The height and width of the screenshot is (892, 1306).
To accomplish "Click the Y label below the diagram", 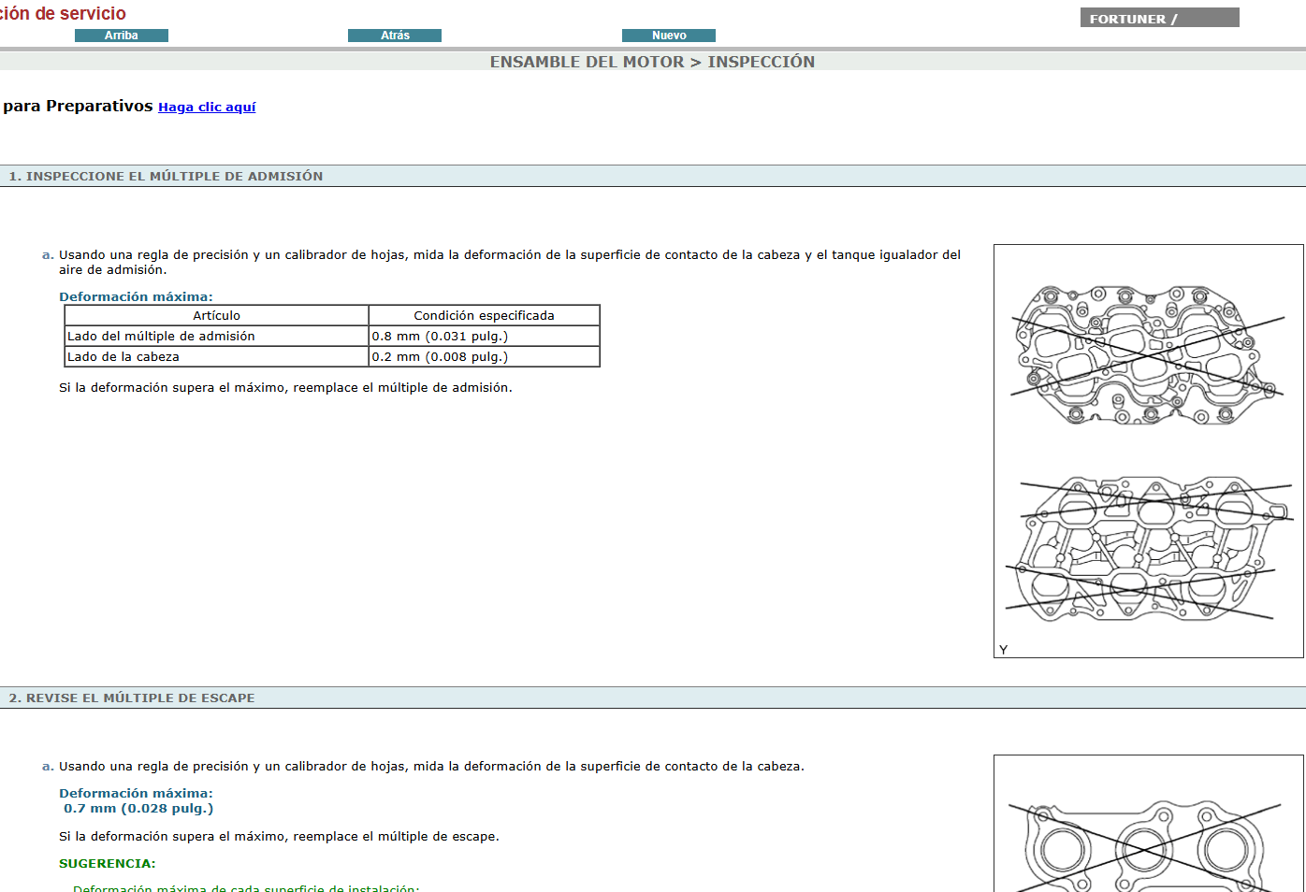I will pos(1002,649).
